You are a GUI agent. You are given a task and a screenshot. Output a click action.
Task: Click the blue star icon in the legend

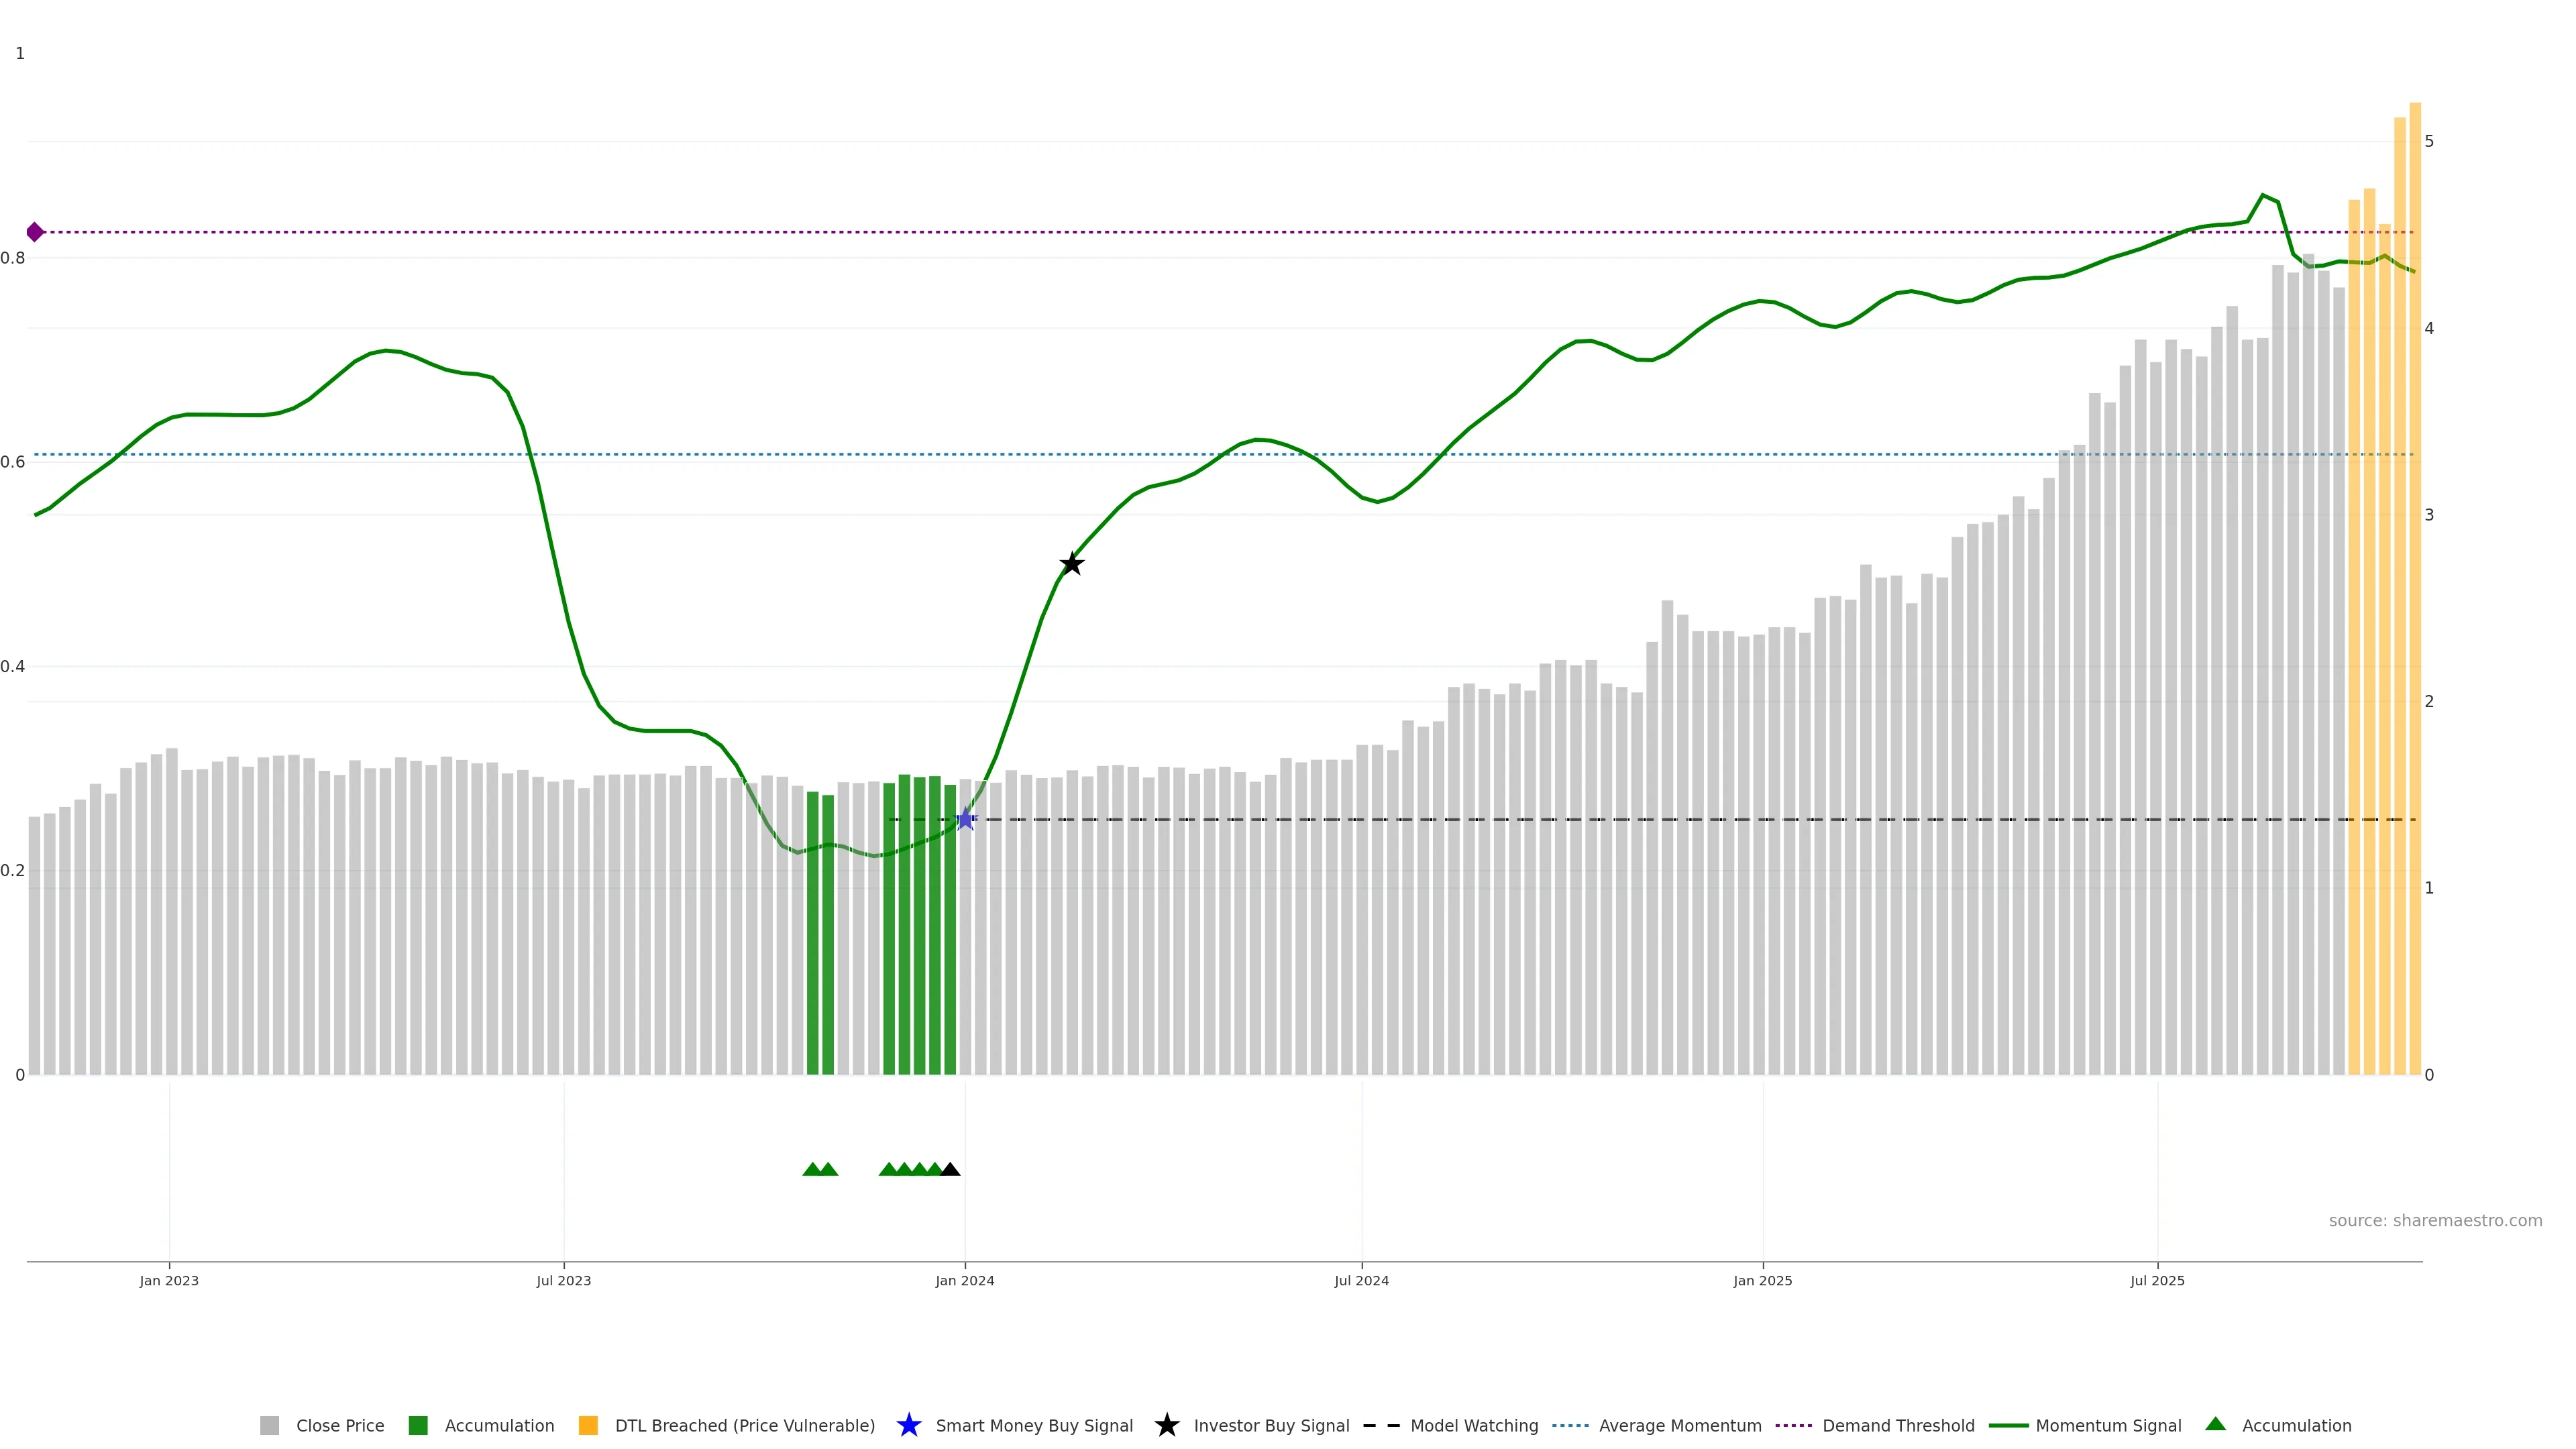(x=908, y=1425)
